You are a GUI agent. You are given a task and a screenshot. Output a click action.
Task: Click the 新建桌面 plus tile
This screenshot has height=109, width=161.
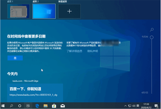[x=69, y=11]
